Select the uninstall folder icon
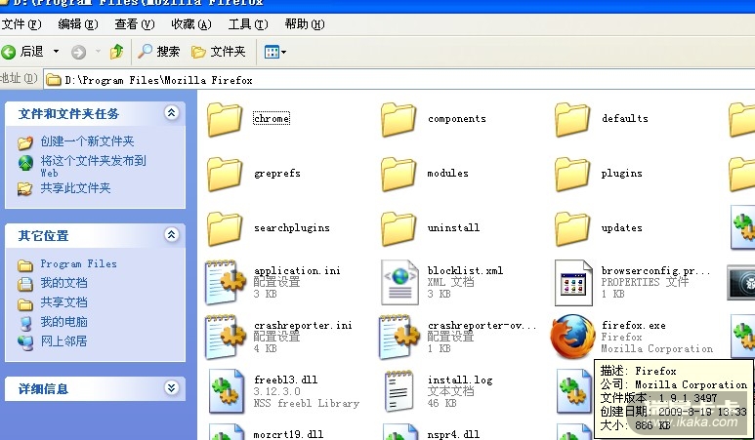 click(x=398, y=229)
